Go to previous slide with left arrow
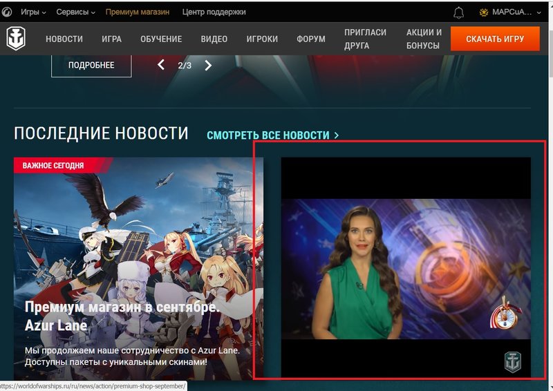 [161, 65]
